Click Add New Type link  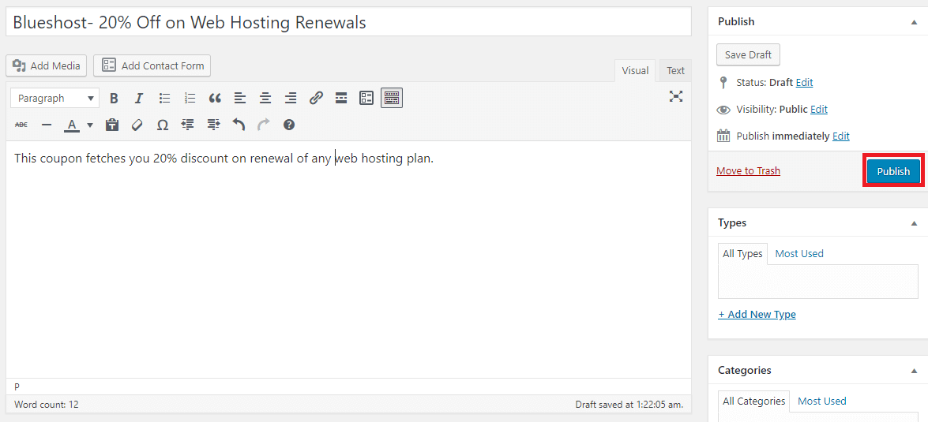coord(757,315)
